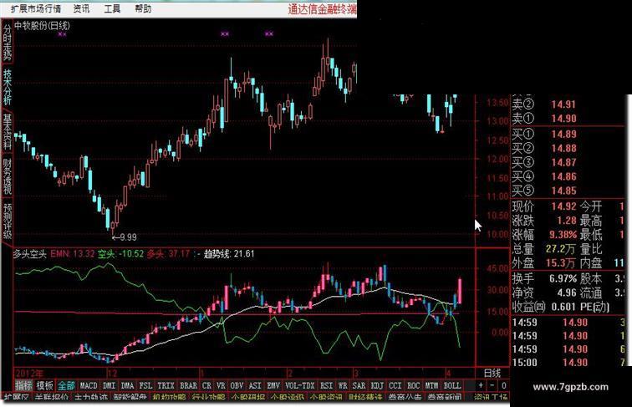632x407 pixels.
Task: Click the 15:00 14.90 tick row
Action: pos(568,362)
